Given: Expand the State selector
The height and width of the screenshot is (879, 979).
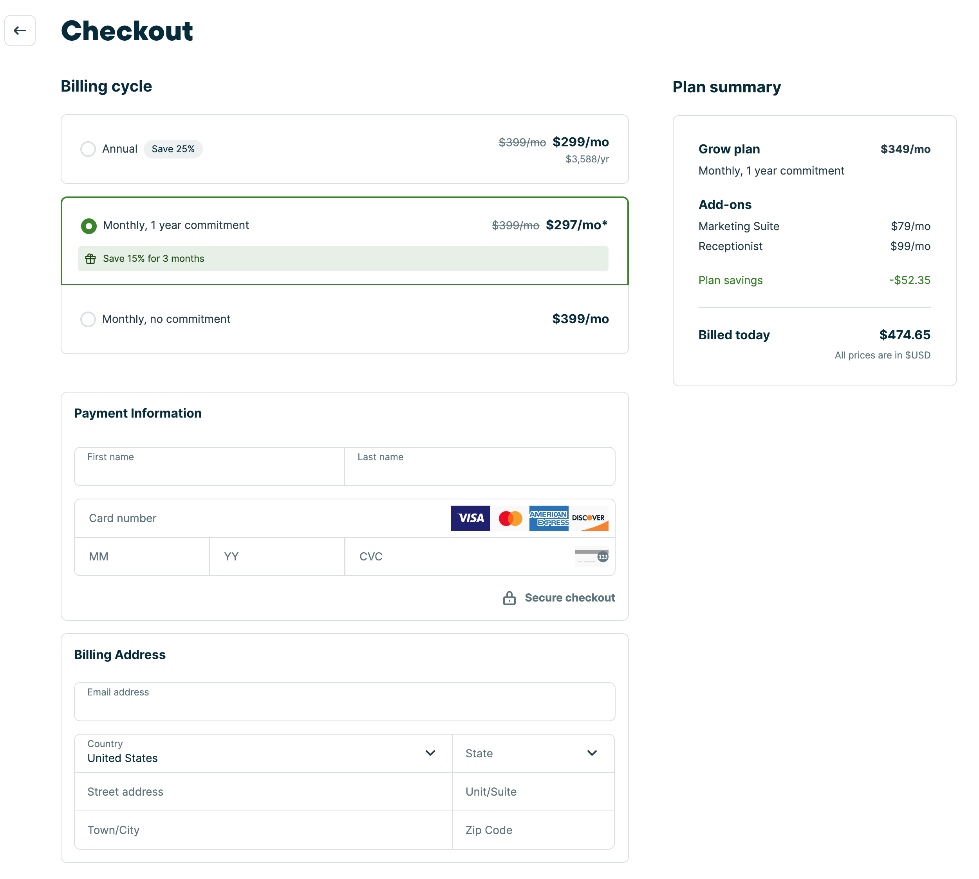Looking at the screenshot, I should pyautogui.click(x=531, y=753).
